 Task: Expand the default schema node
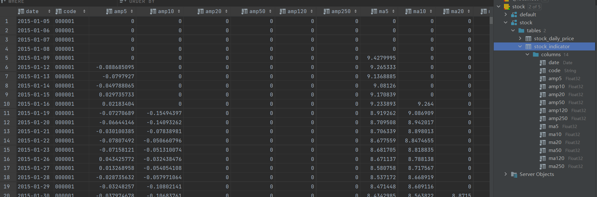tap(506, 15)
